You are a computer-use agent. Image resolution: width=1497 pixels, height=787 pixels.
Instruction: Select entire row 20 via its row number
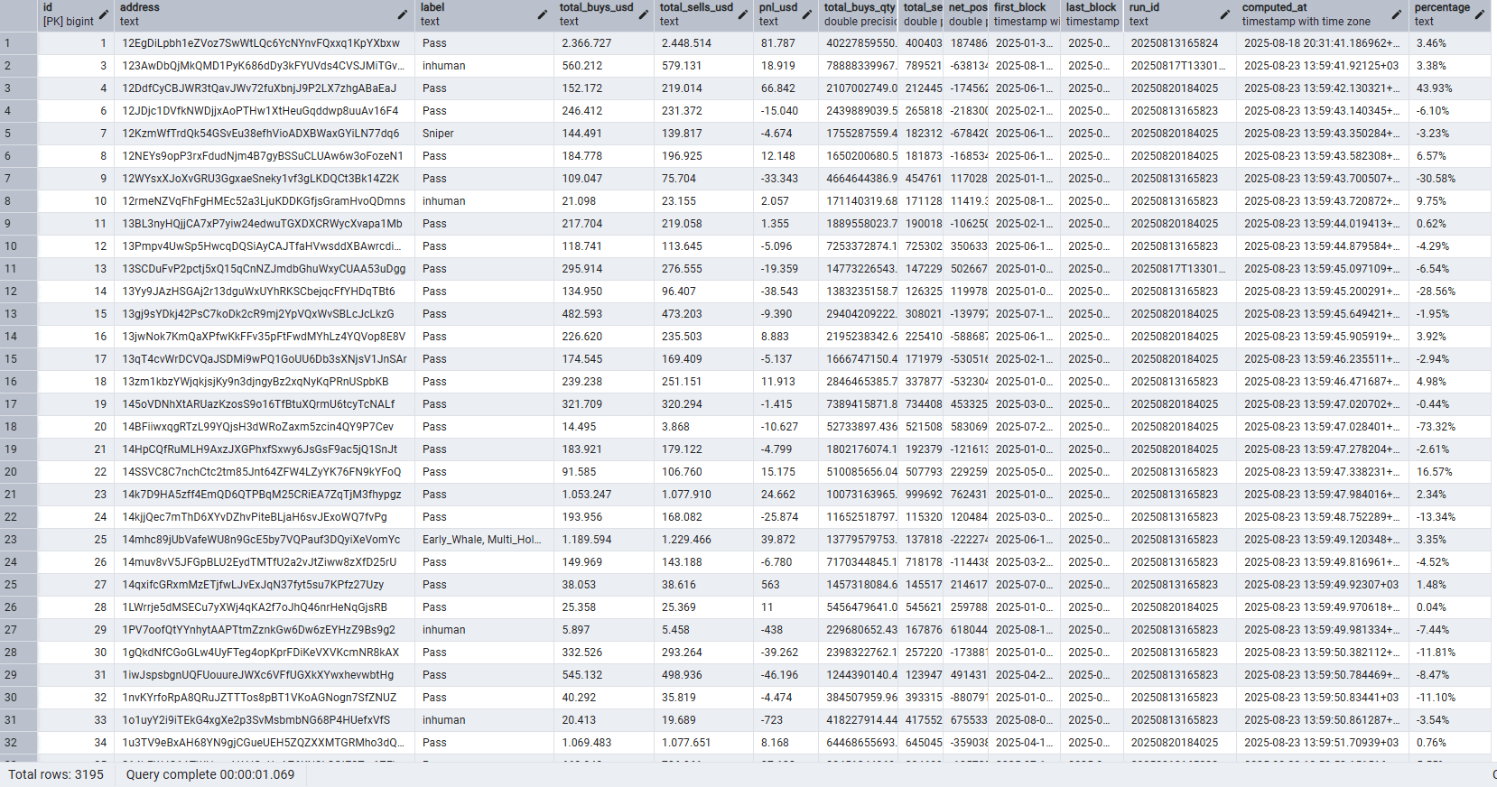(x=18, y=472)
